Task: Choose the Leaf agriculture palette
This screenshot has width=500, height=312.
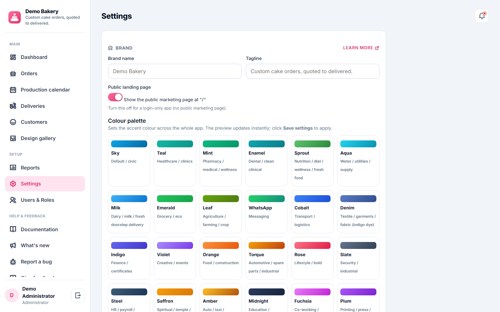Action: (221, 212)
